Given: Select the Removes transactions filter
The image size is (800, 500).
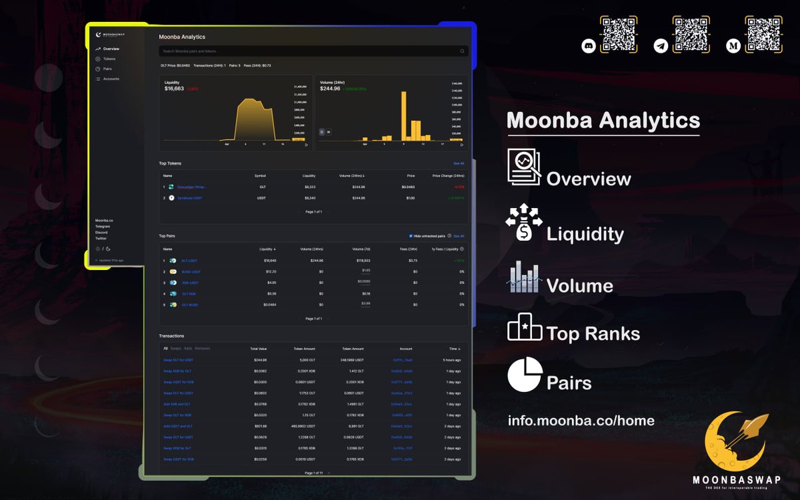Looking at the screenshot, I should click(x=202, y=348).
